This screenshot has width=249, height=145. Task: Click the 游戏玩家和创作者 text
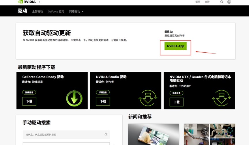click(175, 36)
